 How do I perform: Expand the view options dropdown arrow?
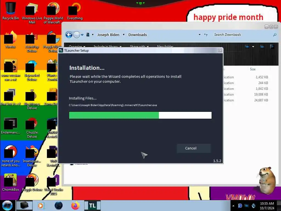(x=253, y=47)
